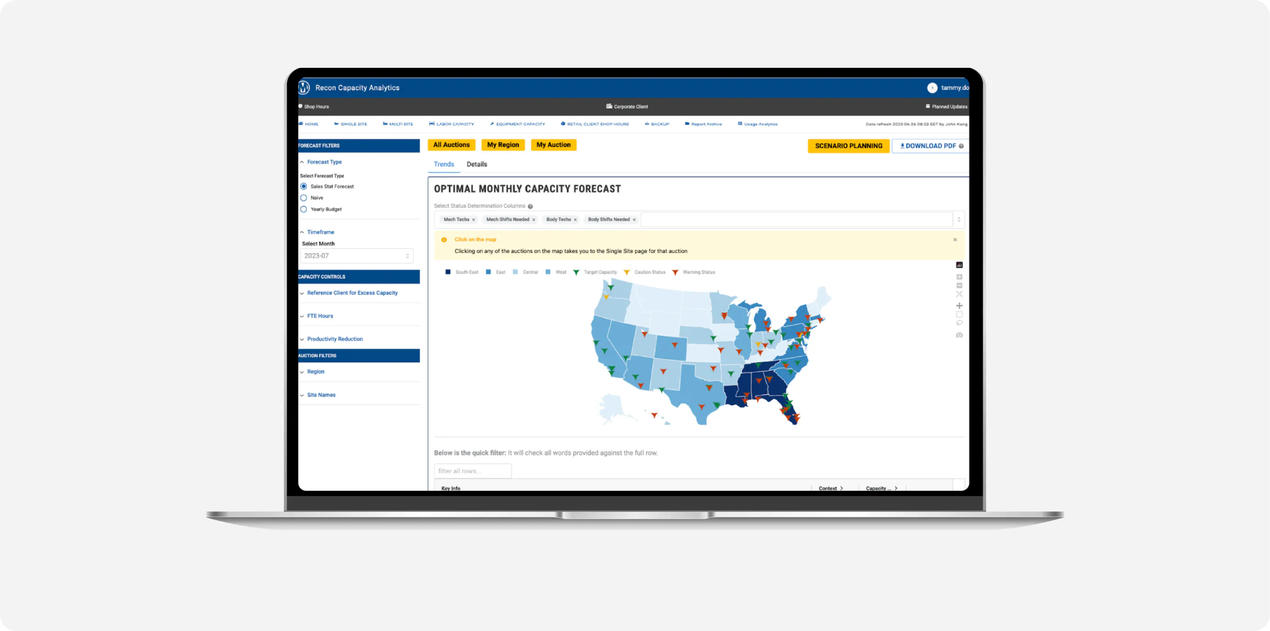Remove the Body Shifts Needed tag
The image size is (1270, 631).
pyautogui.click(x=634, y=220)
